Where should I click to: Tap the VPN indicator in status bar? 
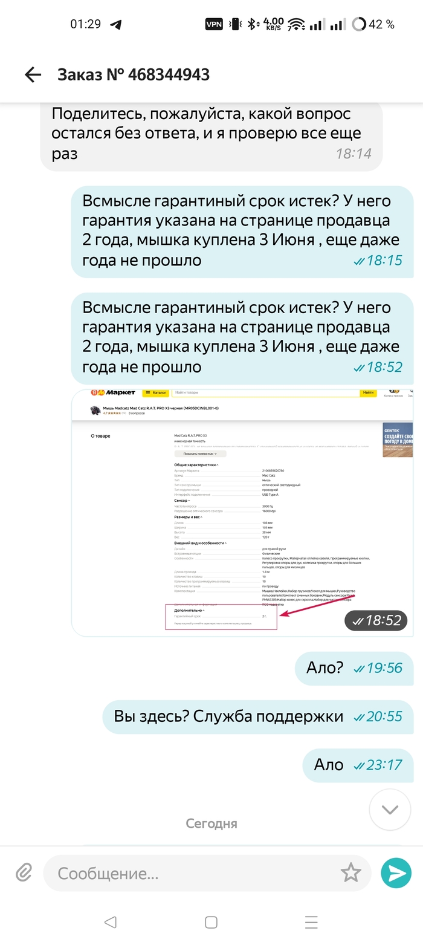[x=214, y=24]
